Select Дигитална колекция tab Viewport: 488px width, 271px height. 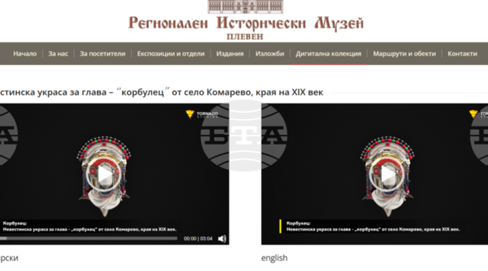[328, 54]
